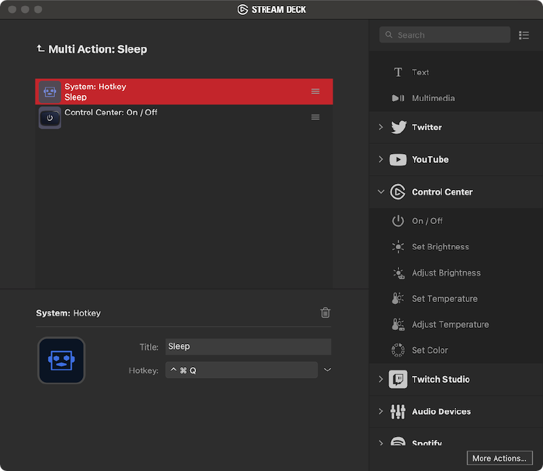Open the Twitter category label
This screenshot has height=471, width=543.
tap(427, 127)
